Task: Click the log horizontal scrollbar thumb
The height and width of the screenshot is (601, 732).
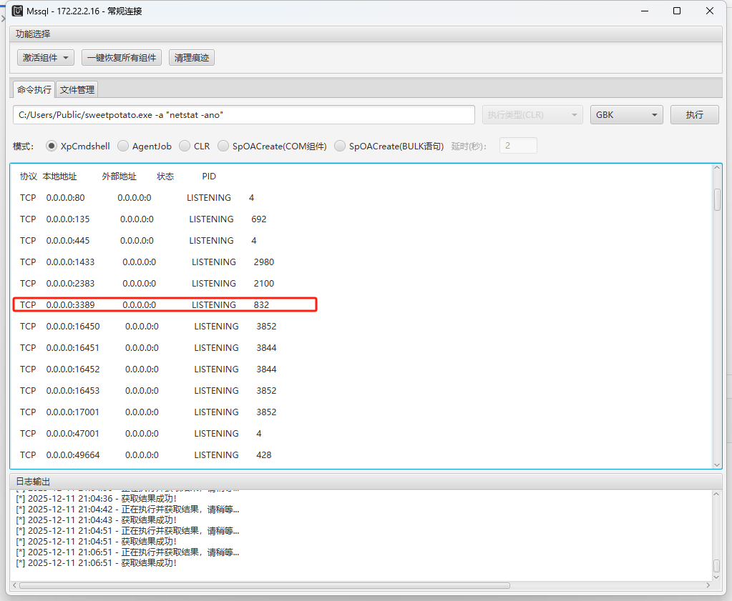Action: (264, 585)
